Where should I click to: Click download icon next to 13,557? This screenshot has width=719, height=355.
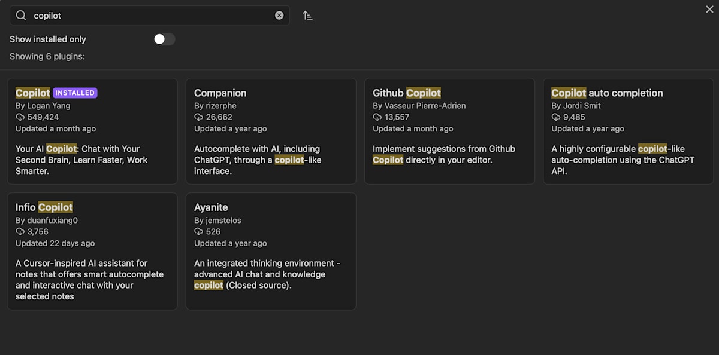(377, 117)
